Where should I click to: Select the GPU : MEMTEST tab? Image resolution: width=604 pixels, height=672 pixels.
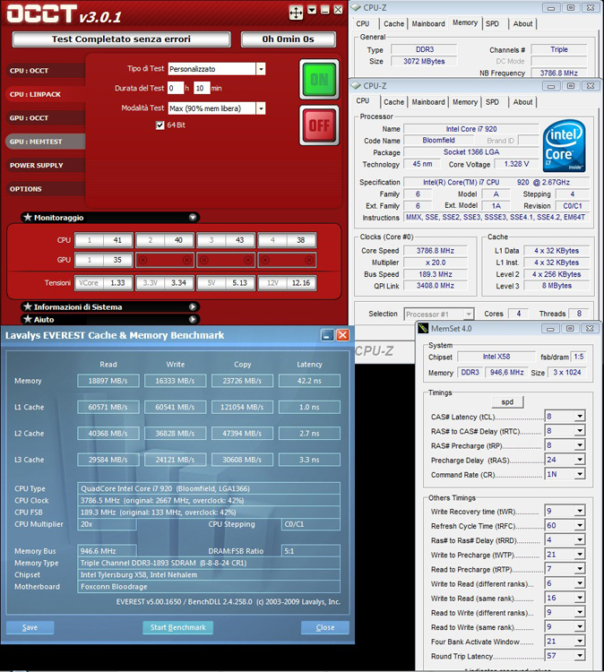click(45, 142)
